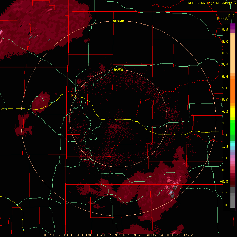Click the TH label on the legend

(226, 205)
